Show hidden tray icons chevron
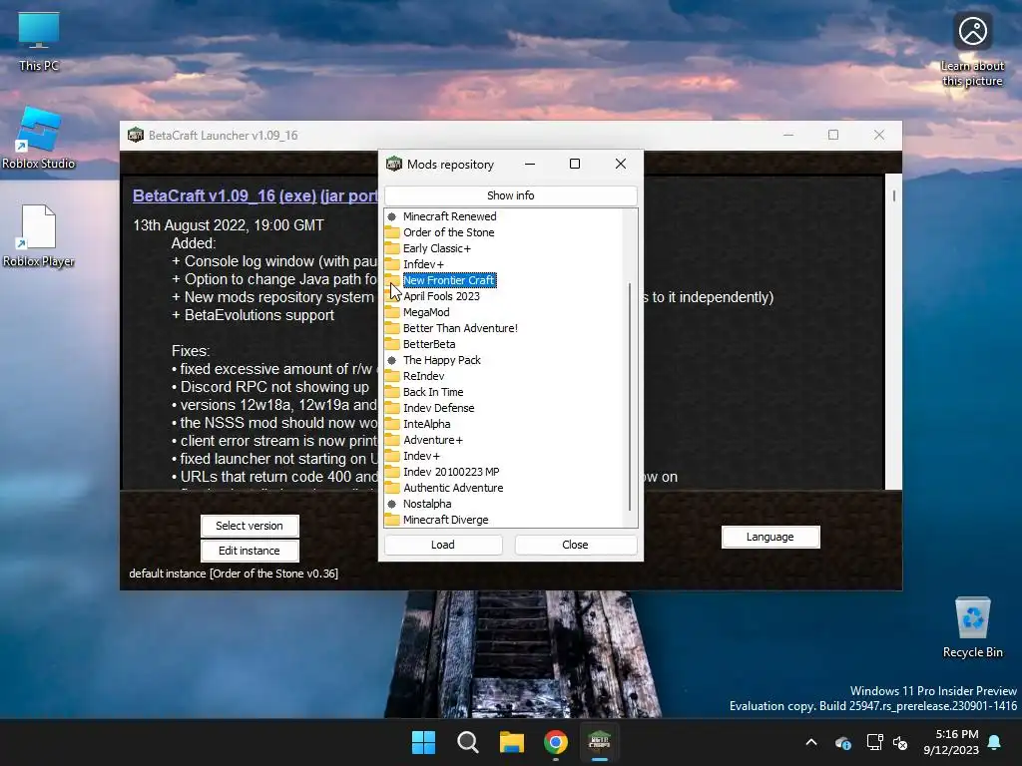The height and width of the screenshot is (766, 1022). (811, 742)
